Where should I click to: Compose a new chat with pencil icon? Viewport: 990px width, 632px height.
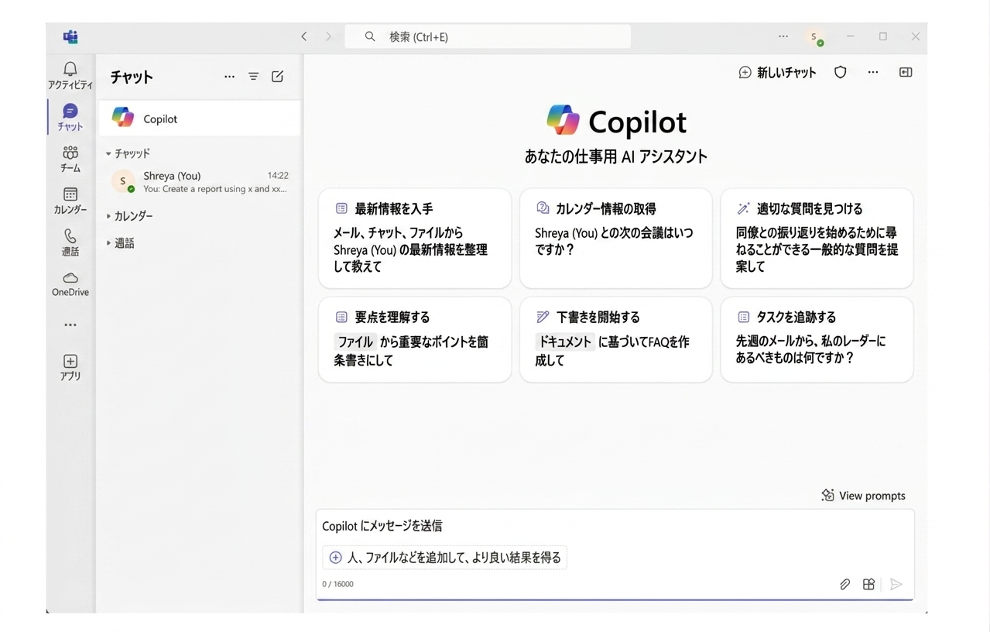point(277,77)
